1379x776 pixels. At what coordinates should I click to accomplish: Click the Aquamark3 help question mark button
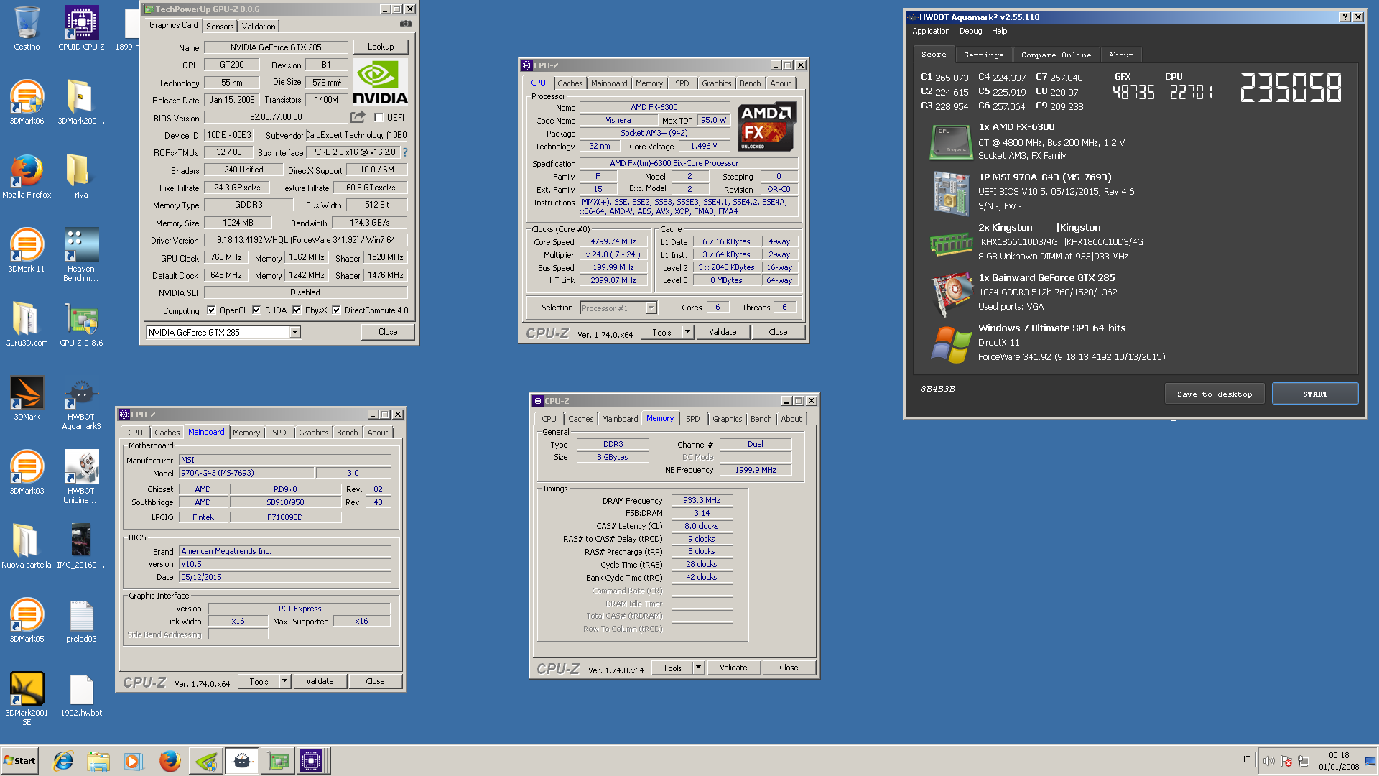[x=1345, y=17]
